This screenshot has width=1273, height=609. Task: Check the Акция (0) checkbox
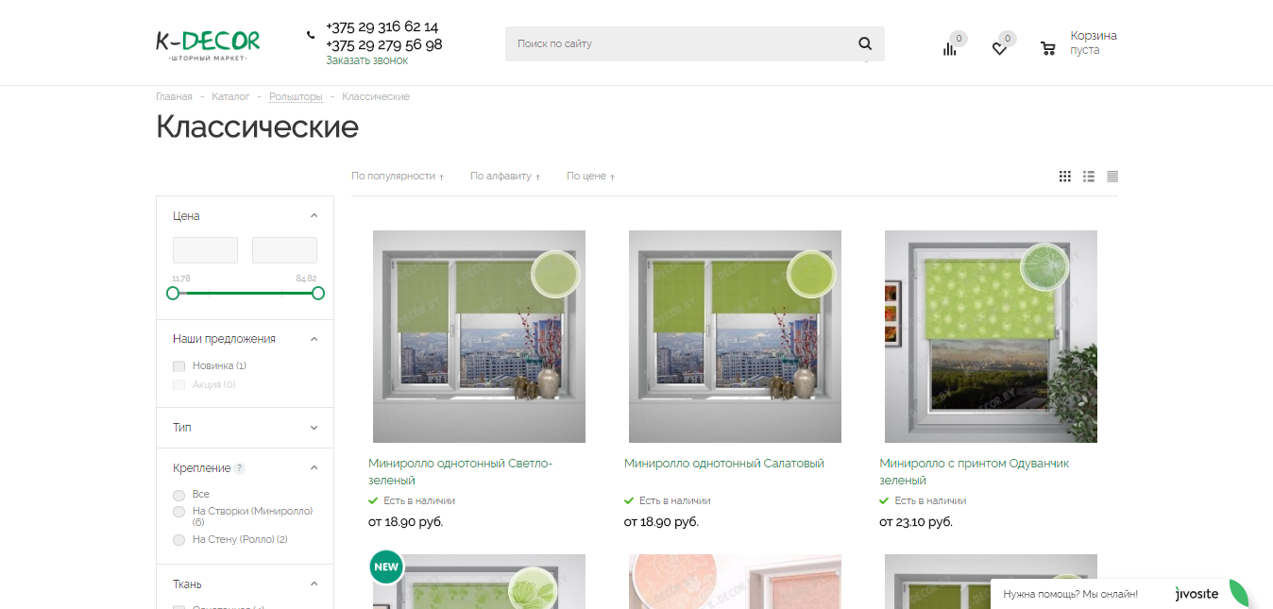coord(179,384)
